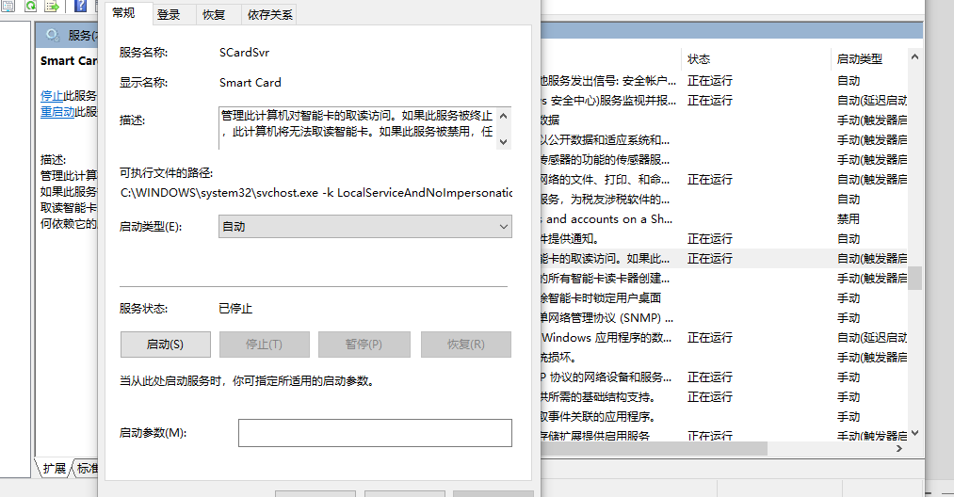Select the row 充损坏。
Image resolution: width=954 pixels, height=497 pixels.
point(724,357)
